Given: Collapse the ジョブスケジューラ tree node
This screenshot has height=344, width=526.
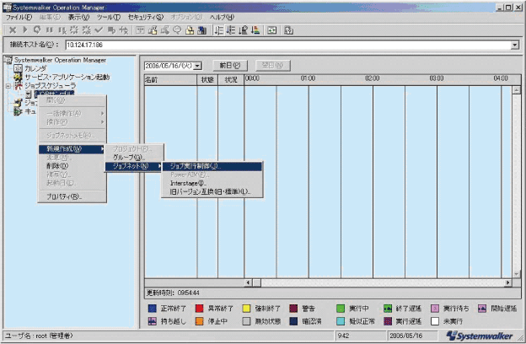Looking at the screenshot, I should (8, 86).
